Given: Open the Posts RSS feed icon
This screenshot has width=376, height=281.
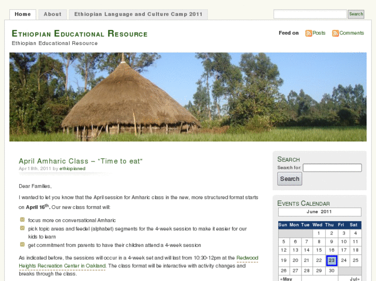Looking at the screenshot, I should 308,33.
